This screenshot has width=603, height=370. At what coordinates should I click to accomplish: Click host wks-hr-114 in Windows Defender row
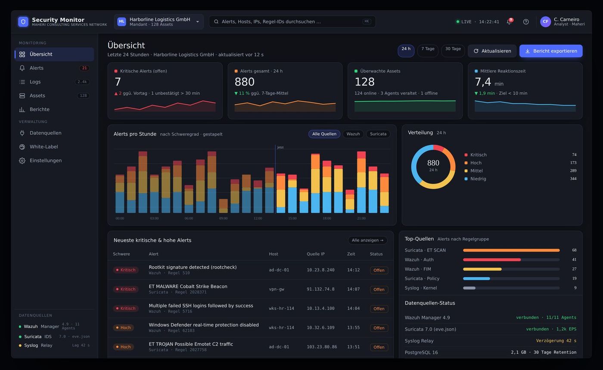click(281, 328)
